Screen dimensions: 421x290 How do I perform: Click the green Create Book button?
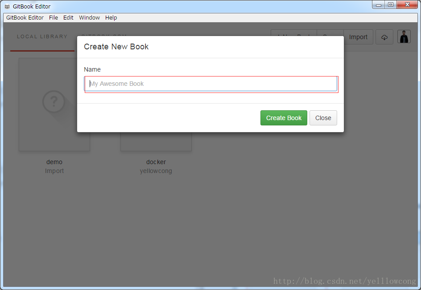coord(284,118)
